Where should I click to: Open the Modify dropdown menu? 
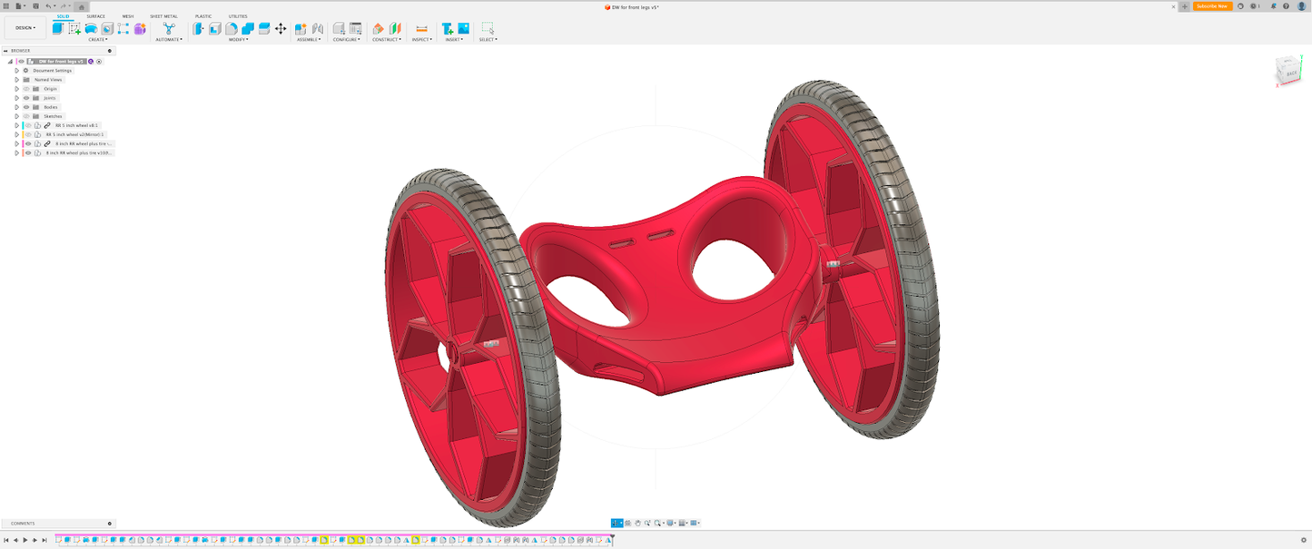(239, 40)
